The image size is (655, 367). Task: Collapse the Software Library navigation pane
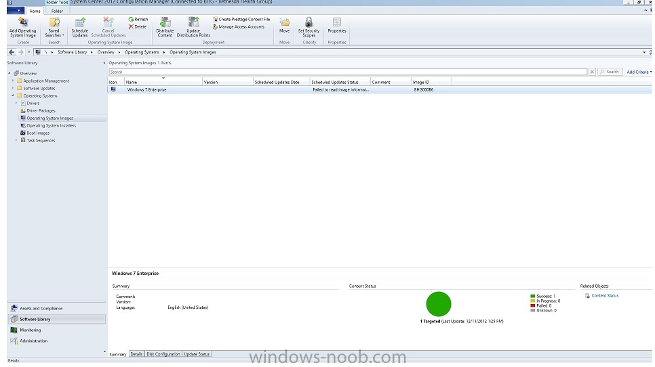click(104, 63)
